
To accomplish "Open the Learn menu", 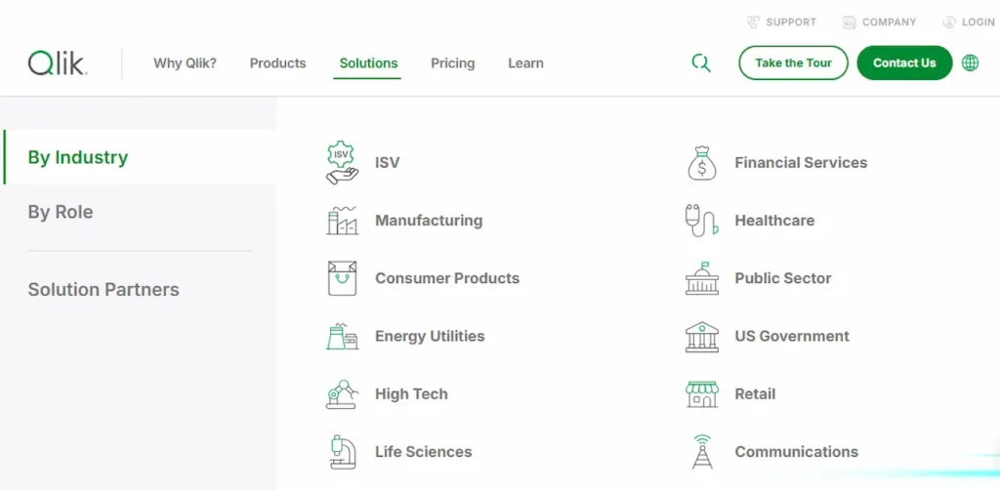I will tap(526, 63).
